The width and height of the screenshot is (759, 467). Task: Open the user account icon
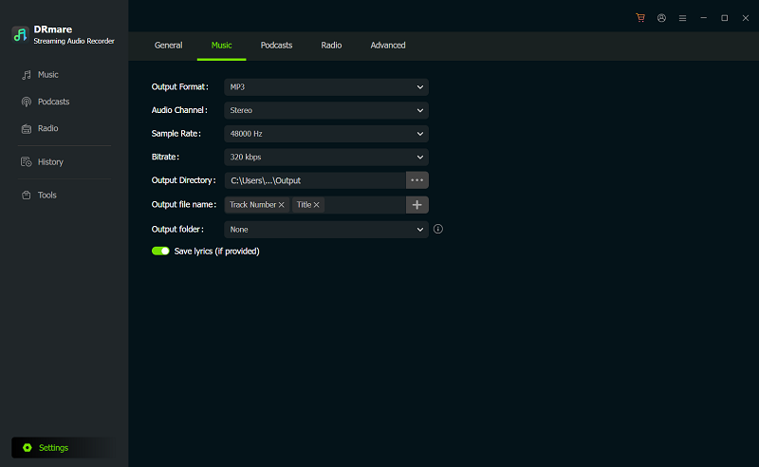pos(661,18)
